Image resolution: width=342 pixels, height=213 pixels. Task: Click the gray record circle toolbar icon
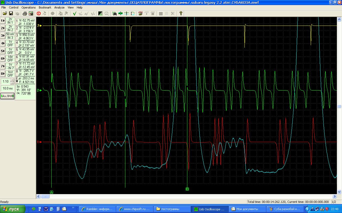pos(53,13)
